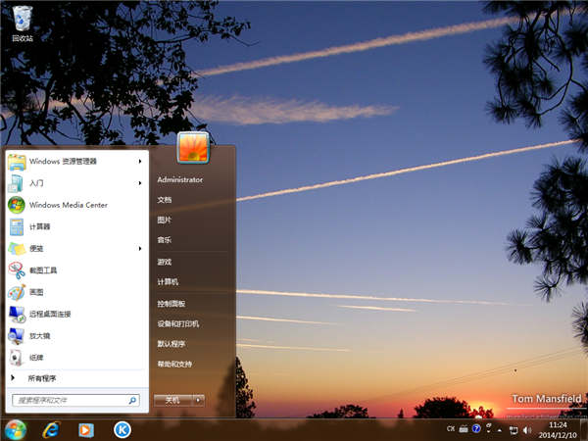The width and height of the screenshot is (588, 441).
Task: Click the user account flower picture
Action: pyautogui.click(x=193, y=148)
